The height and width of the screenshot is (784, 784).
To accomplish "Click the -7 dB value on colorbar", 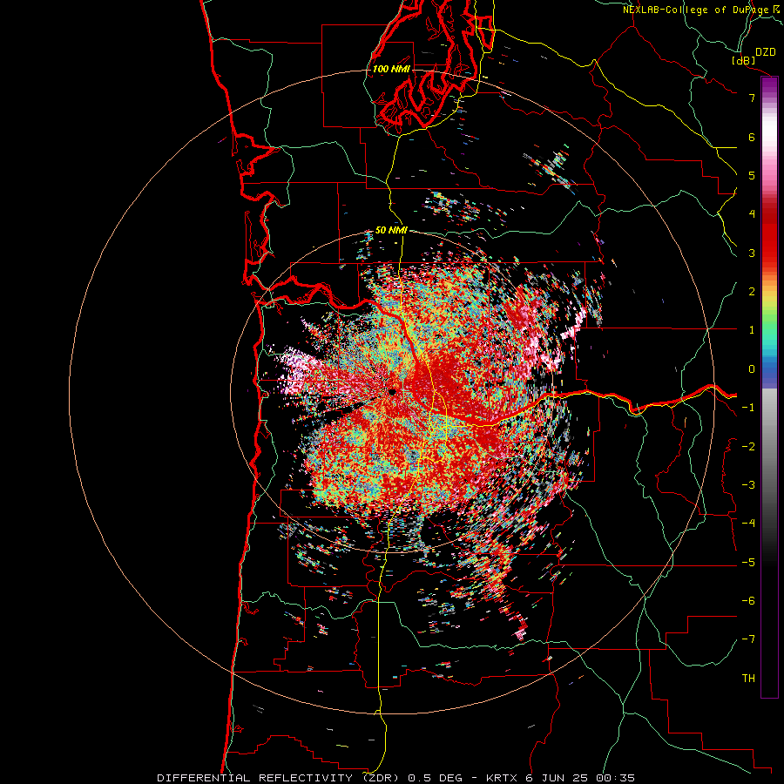I will click(x=748, y=639).
